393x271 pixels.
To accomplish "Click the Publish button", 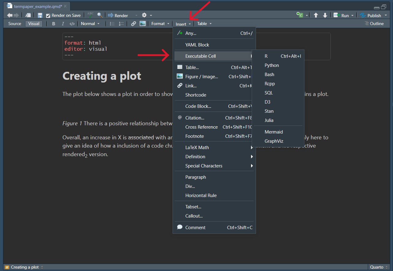I will coord(370,15).
